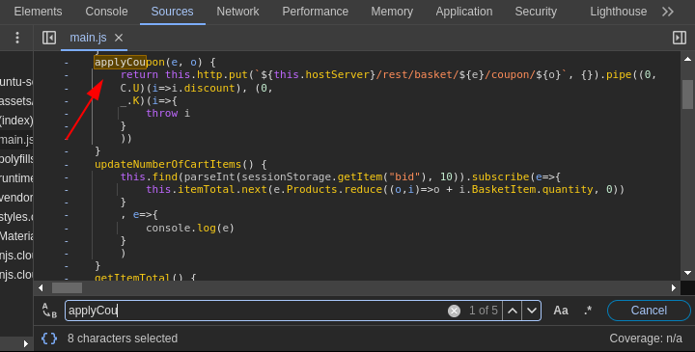Toggle match case Aa option
This screenshot has height=352, width=695.
[561, 311]
